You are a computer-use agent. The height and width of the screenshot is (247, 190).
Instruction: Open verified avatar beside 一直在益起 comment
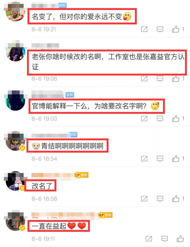(15, 221)
